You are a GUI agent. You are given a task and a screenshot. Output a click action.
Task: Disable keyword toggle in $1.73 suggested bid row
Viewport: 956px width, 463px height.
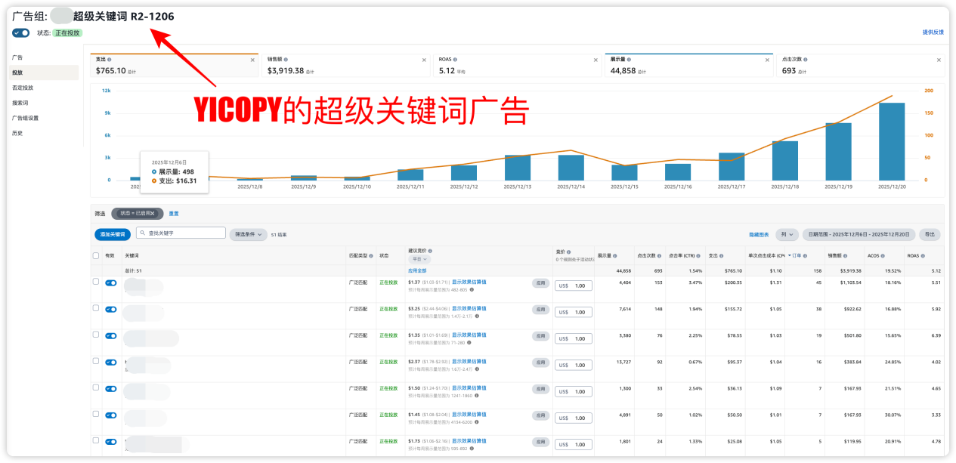point(111,441)
